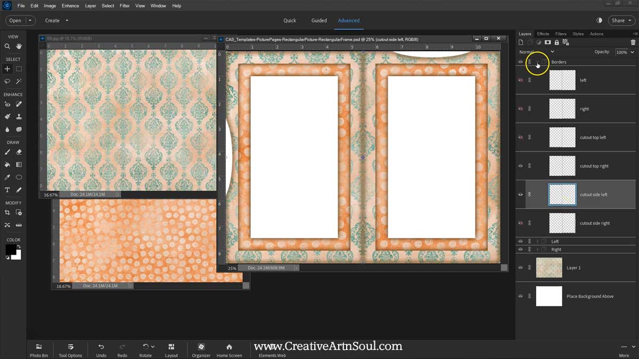
Task: Select the Quick Selection wand tool
Action: tap(19, 81)
